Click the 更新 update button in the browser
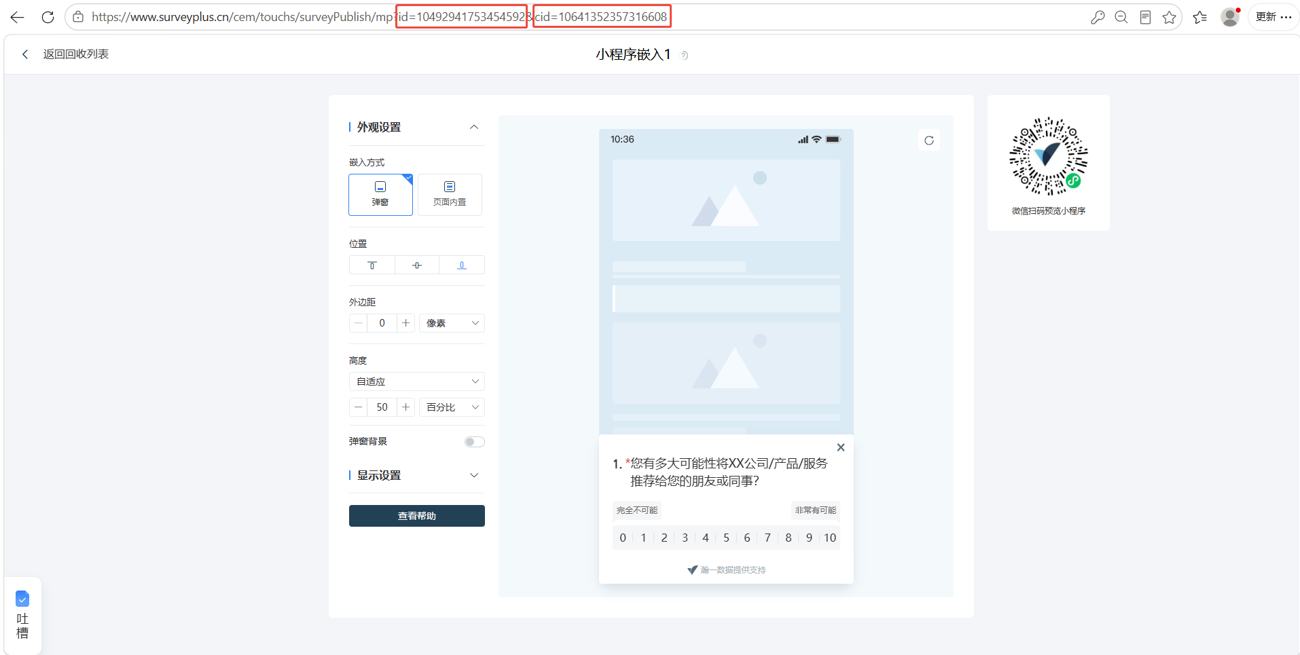The image size is (1300, 655). click(1274, 17)
